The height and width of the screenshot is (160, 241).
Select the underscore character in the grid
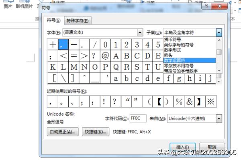(x=95, y=78)
